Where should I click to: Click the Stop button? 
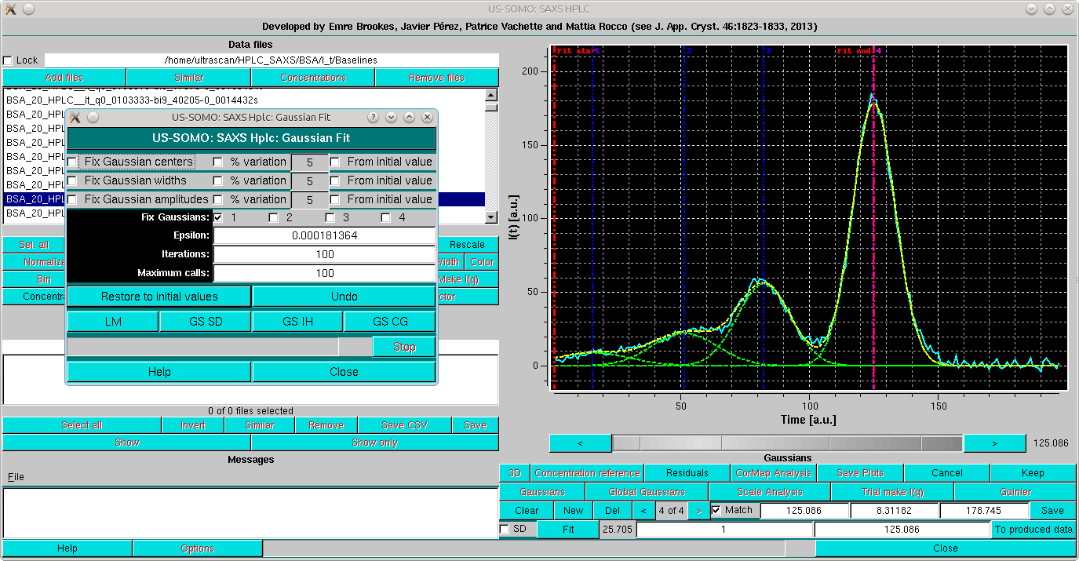pos(404,347)
